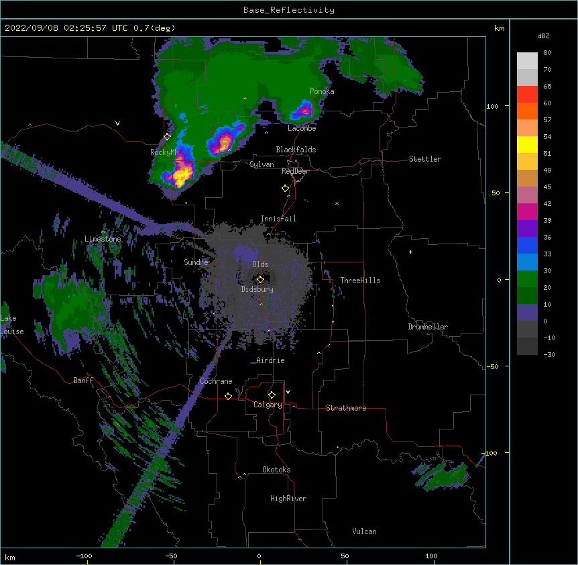Click the Calgary city label

(x=268, y=405)
